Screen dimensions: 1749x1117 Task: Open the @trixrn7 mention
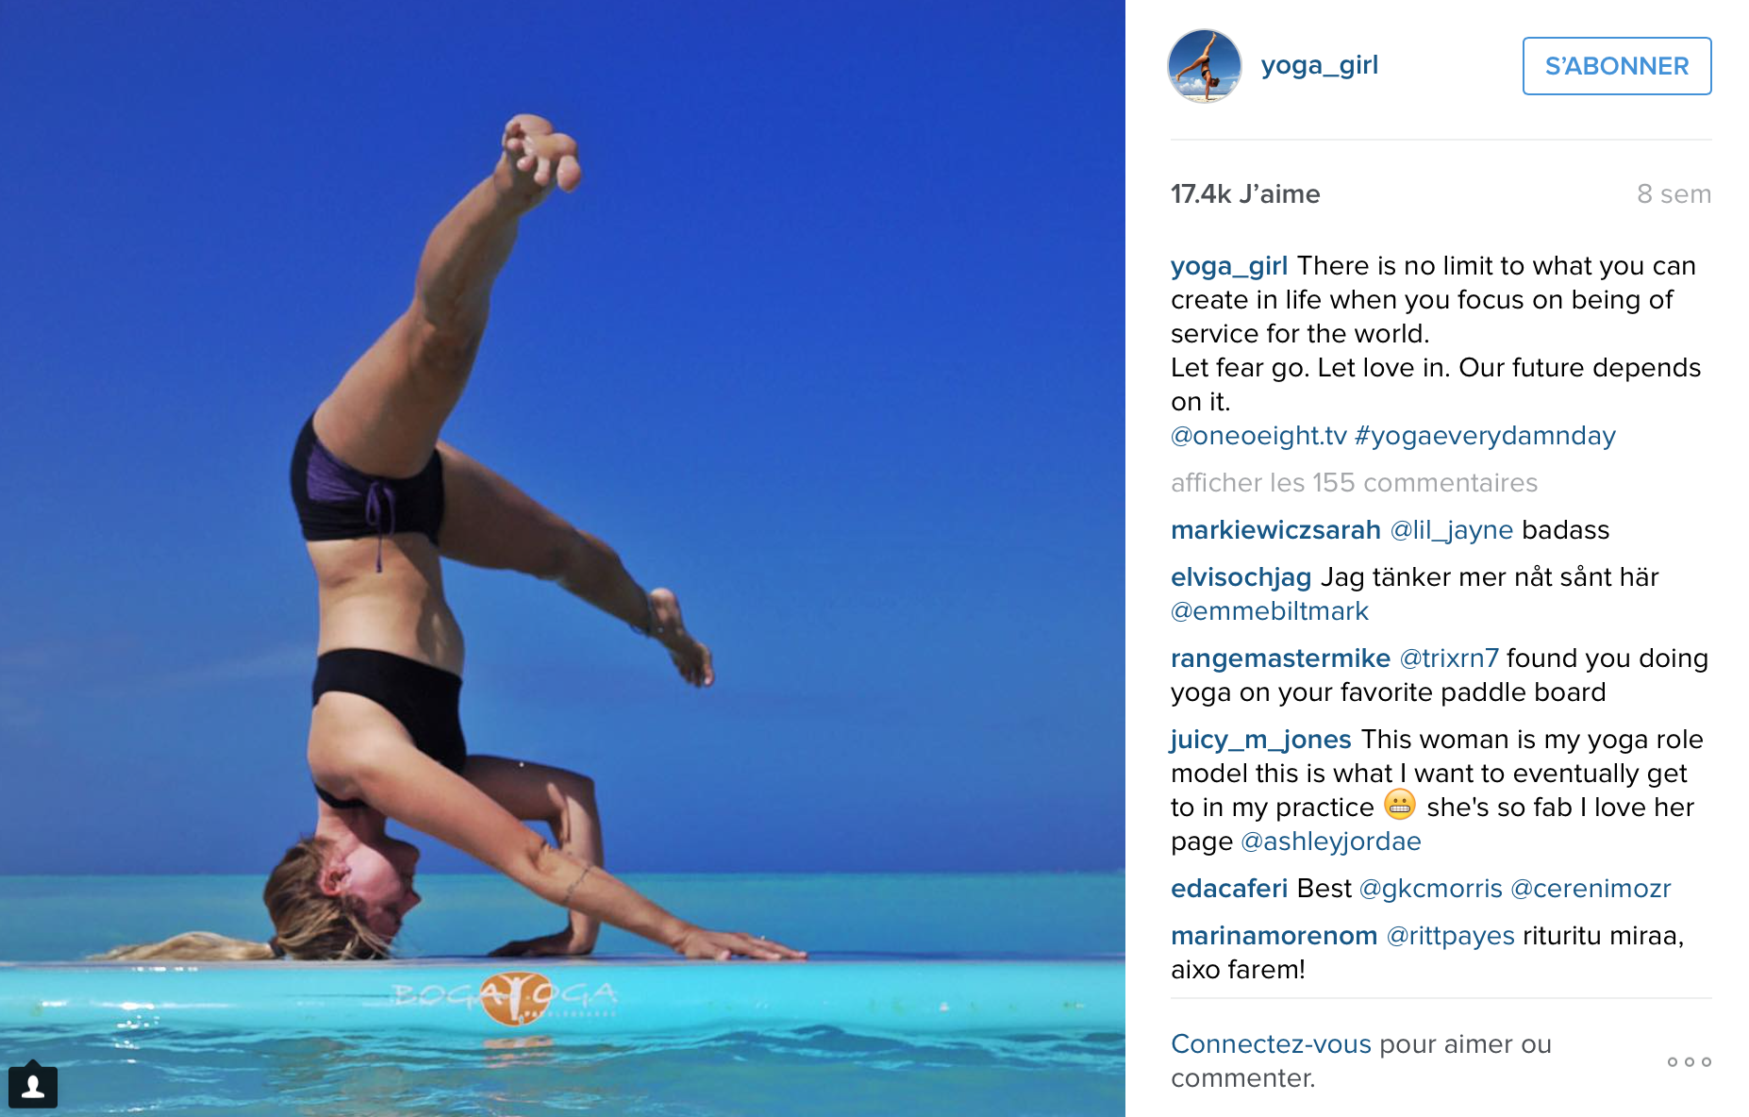(1449, 659)
